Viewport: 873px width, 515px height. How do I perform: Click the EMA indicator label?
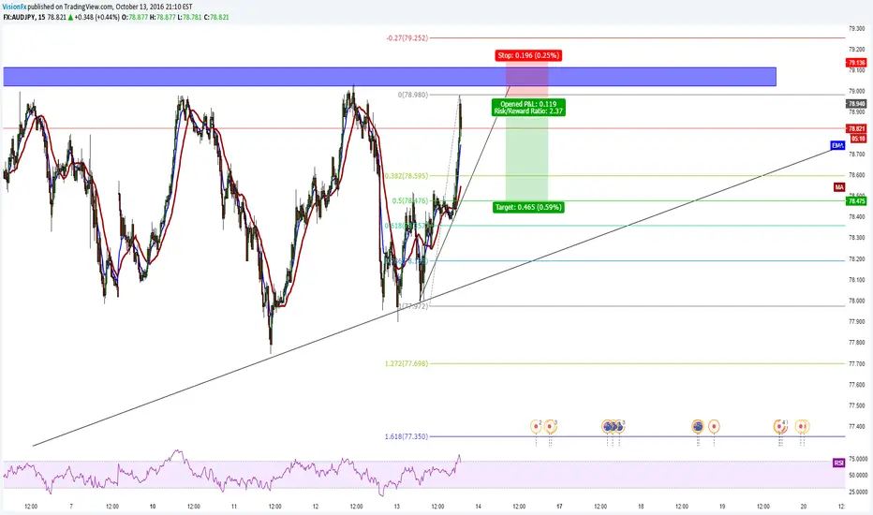pyautogui.click(x=837, y=145)
